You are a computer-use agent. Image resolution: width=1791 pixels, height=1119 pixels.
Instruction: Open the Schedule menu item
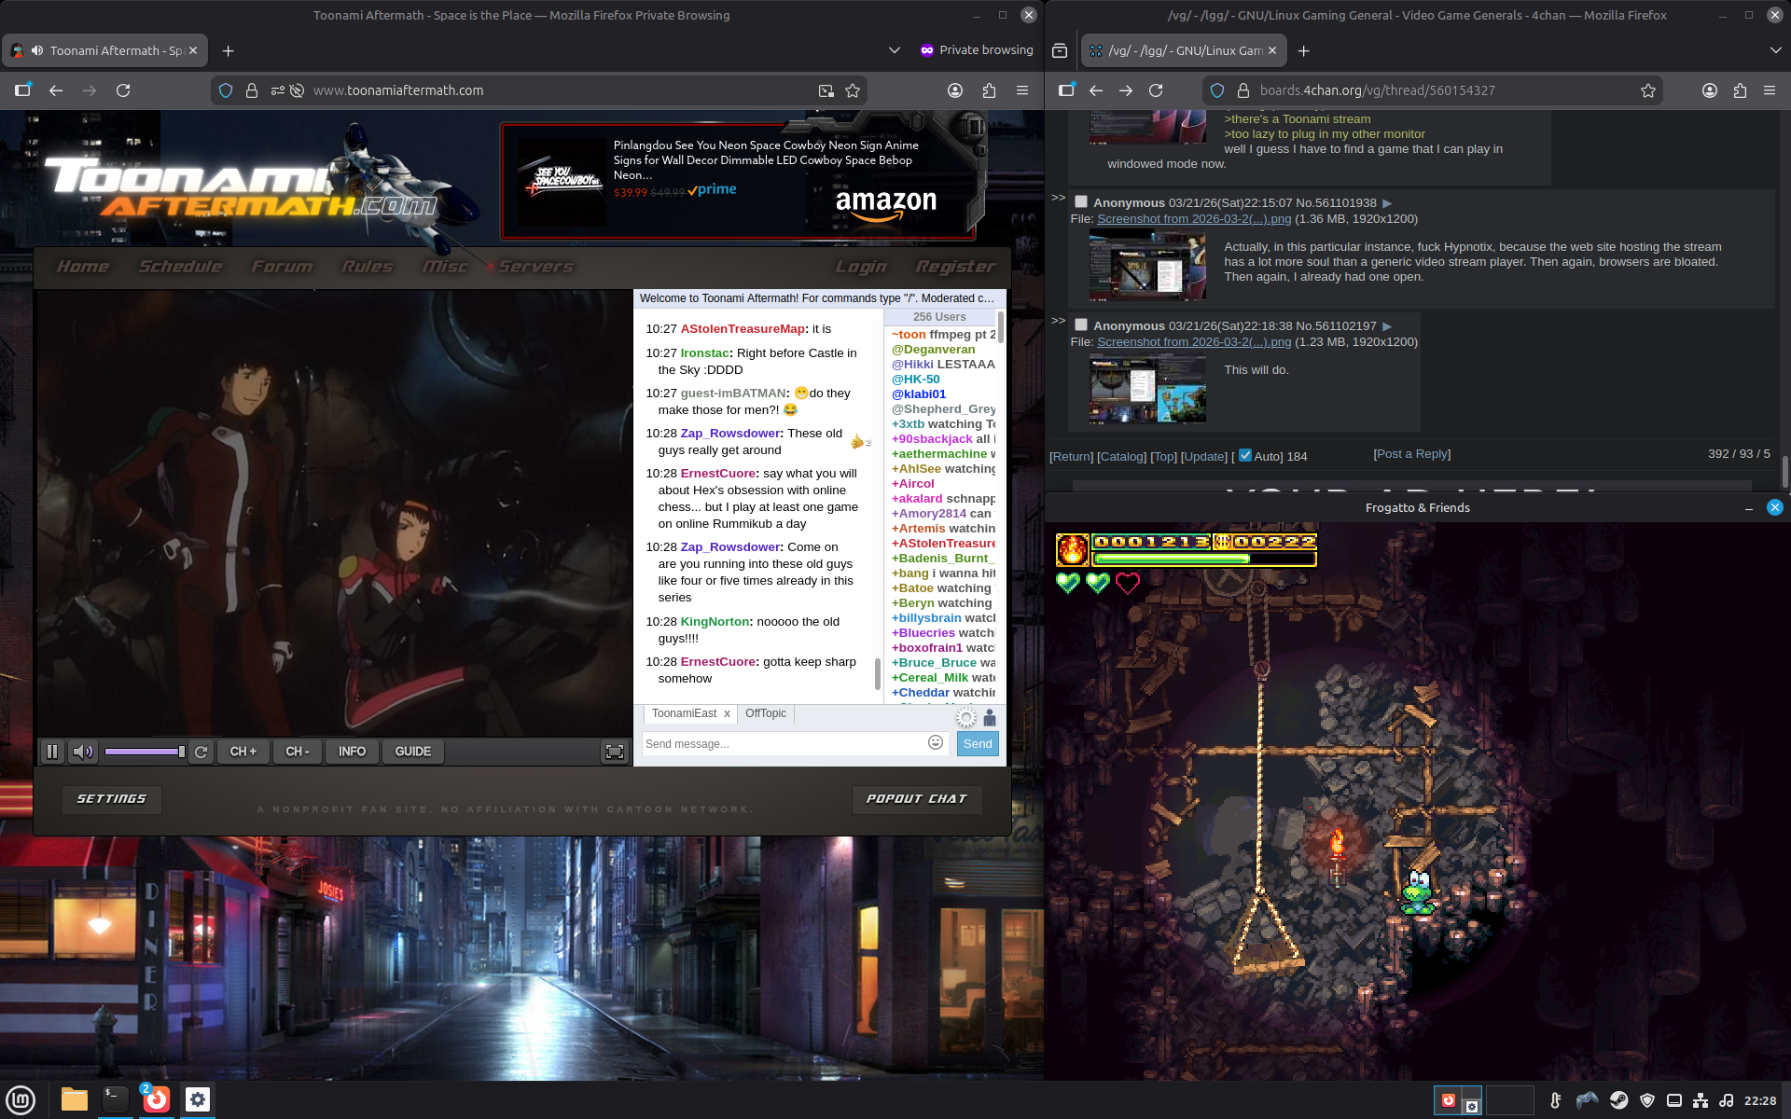pyautogui.click(x=180, y=267)
